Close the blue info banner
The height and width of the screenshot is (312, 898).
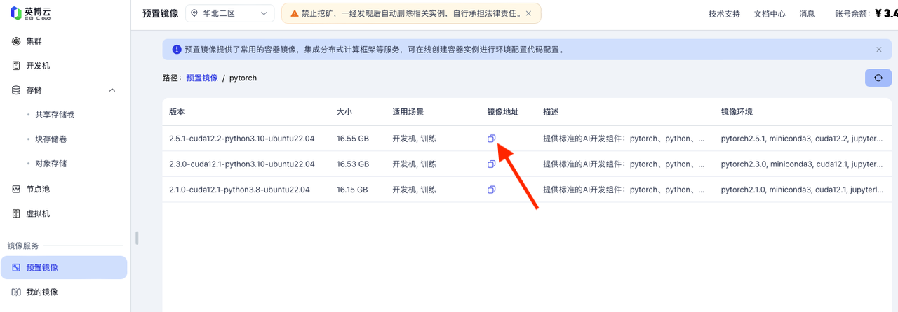pos(878,50)
